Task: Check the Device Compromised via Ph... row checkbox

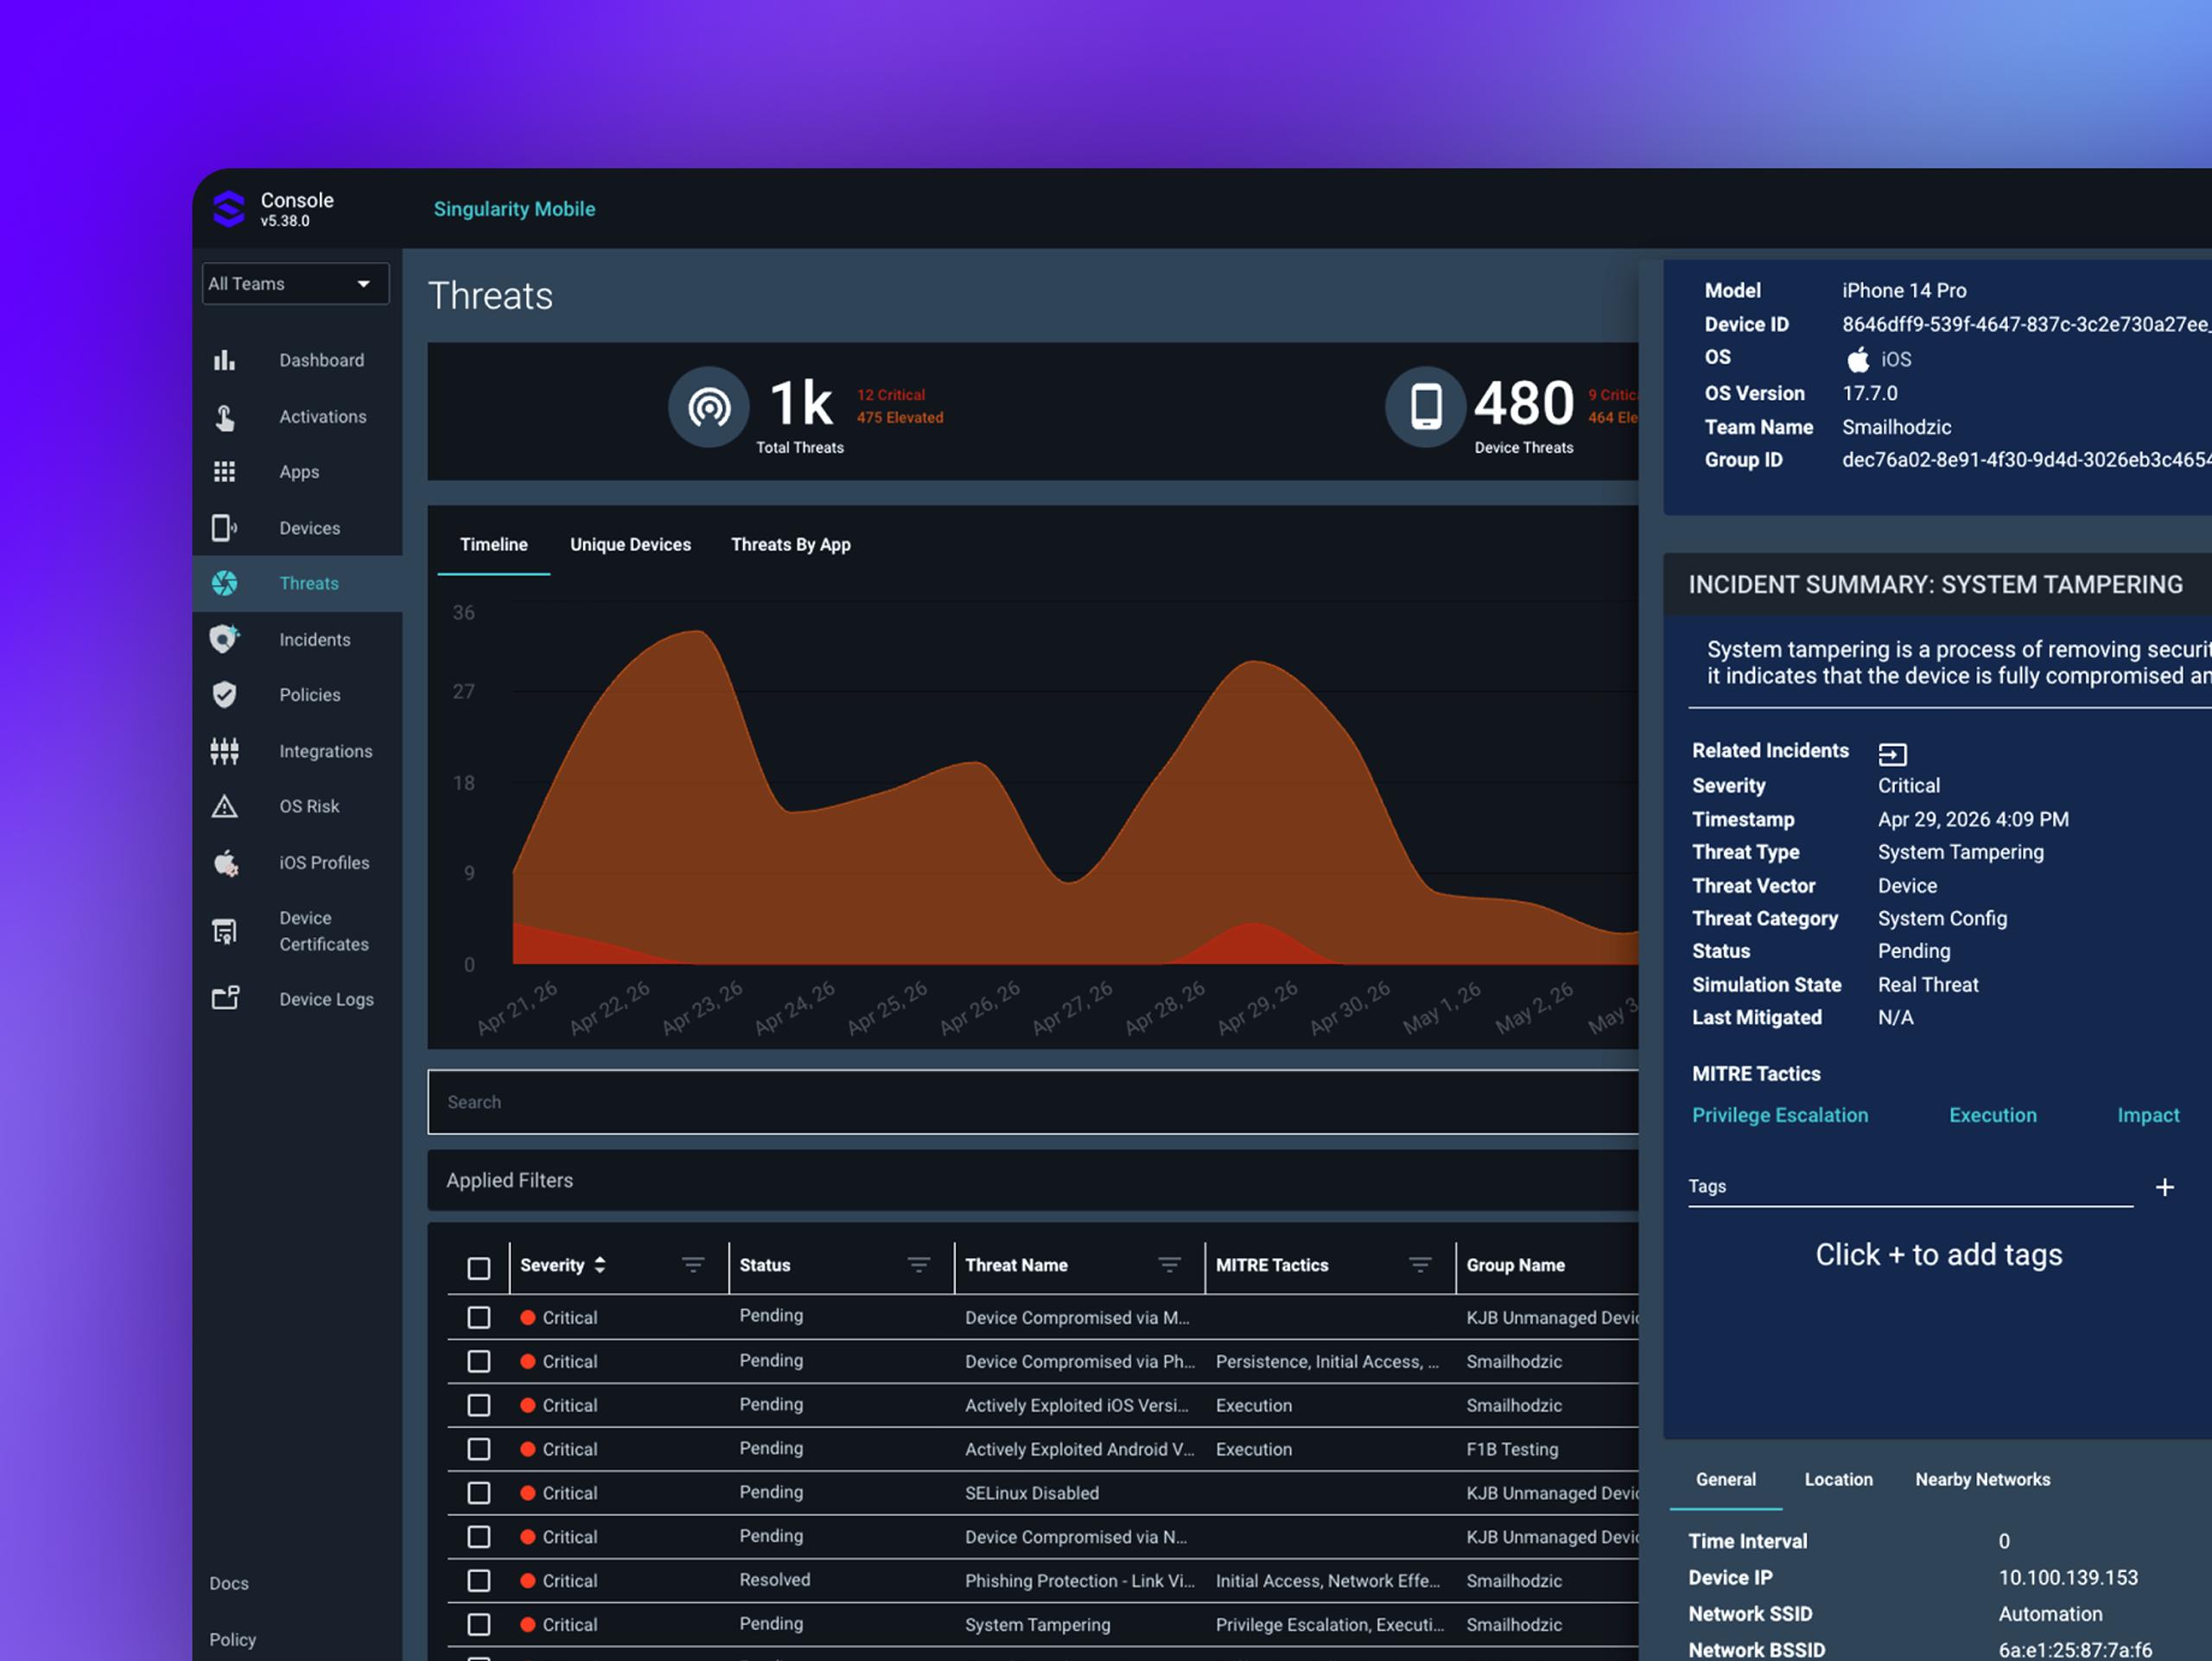Action: tap(479, 1361)
